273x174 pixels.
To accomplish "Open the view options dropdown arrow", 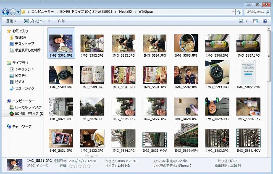I will tap(246, 21).
